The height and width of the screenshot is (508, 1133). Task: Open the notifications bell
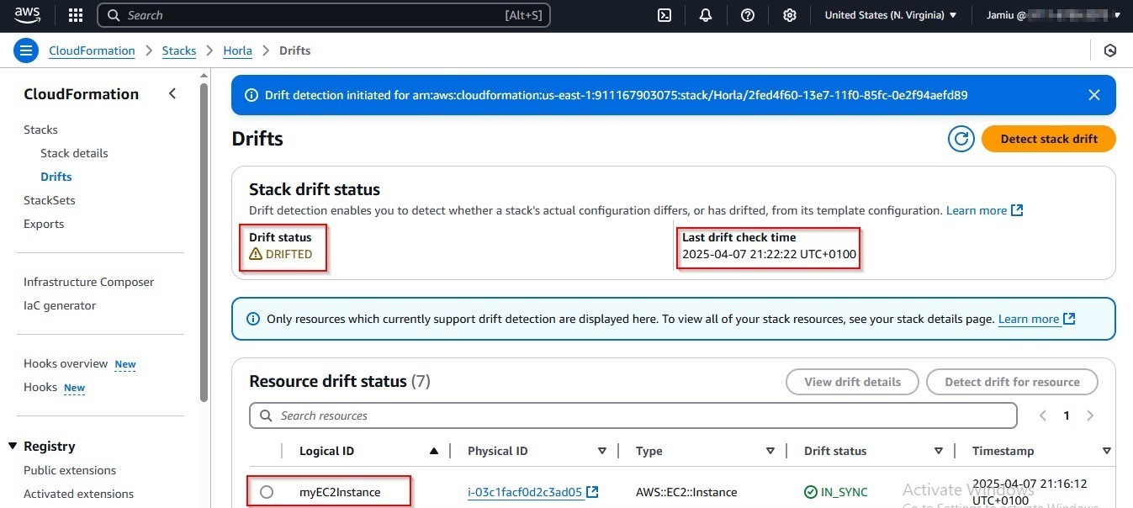tap(706, 15)
